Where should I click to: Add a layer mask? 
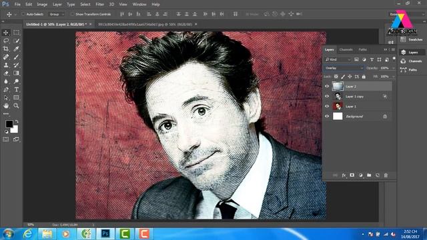[352, 175]
